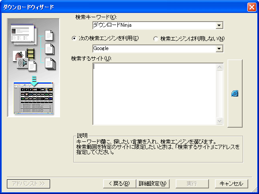The width and height of the screenshot is (259, 194).
Task: Click the wizard illustration image
Action: [33, 68]
